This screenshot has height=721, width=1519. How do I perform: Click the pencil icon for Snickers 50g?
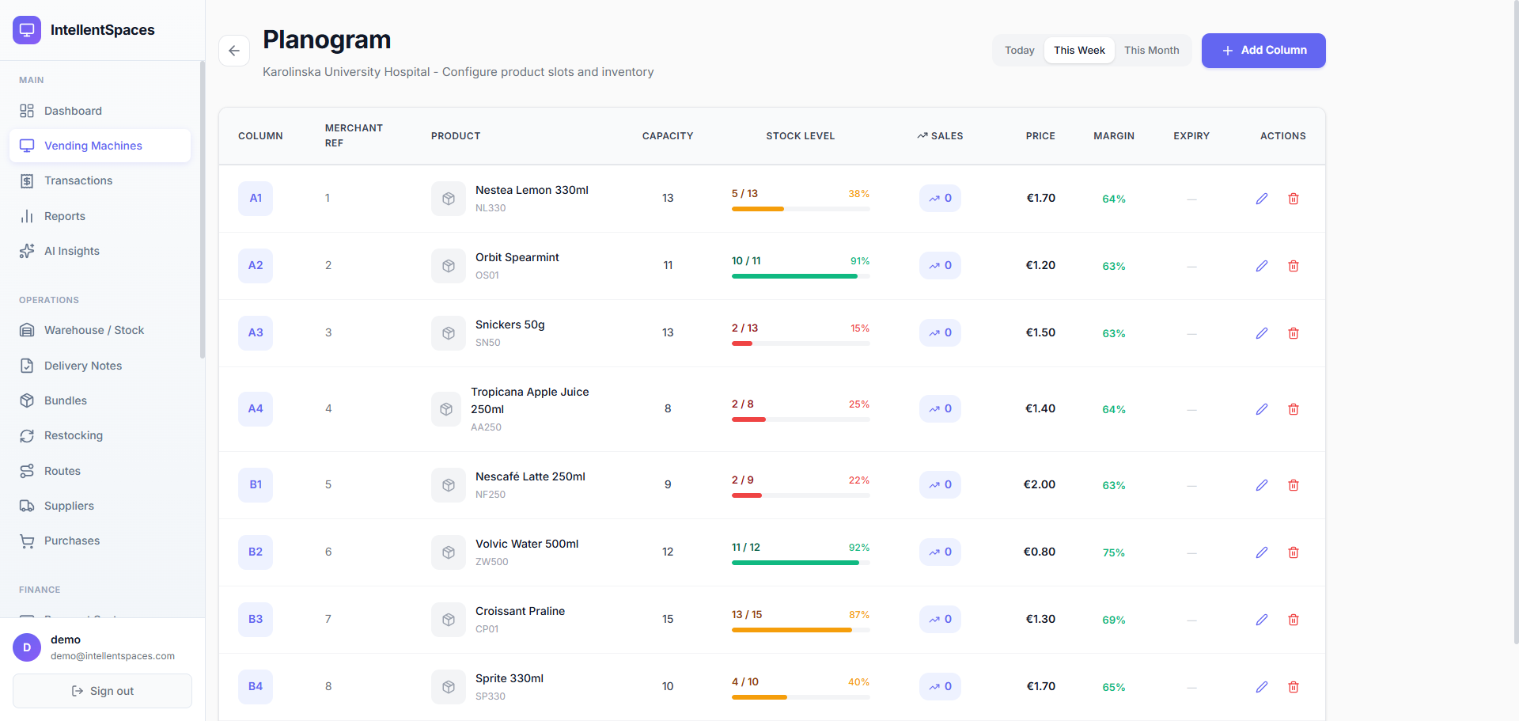pos(1262,333)
